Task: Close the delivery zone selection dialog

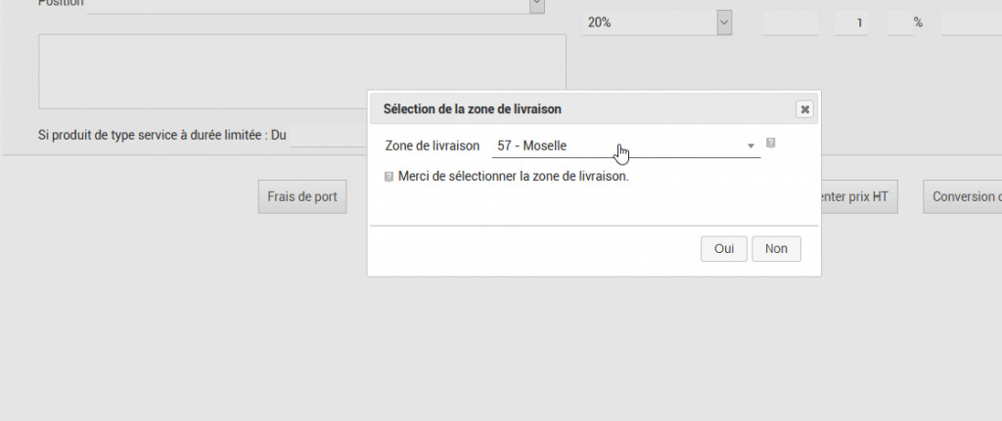Action: [804, 109]
